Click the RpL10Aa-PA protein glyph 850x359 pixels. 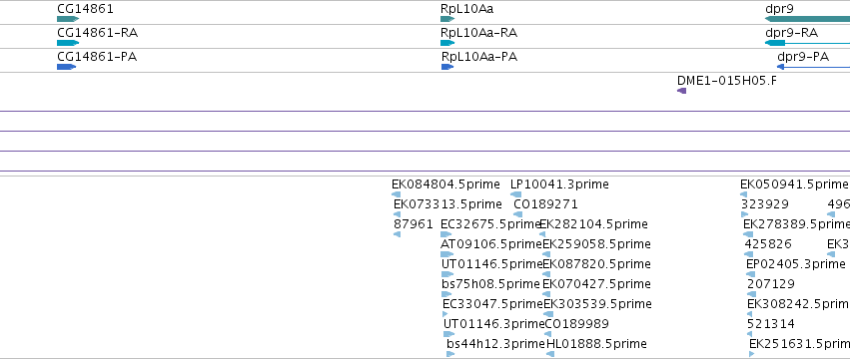pyautogui.click(x=447, y=67)
